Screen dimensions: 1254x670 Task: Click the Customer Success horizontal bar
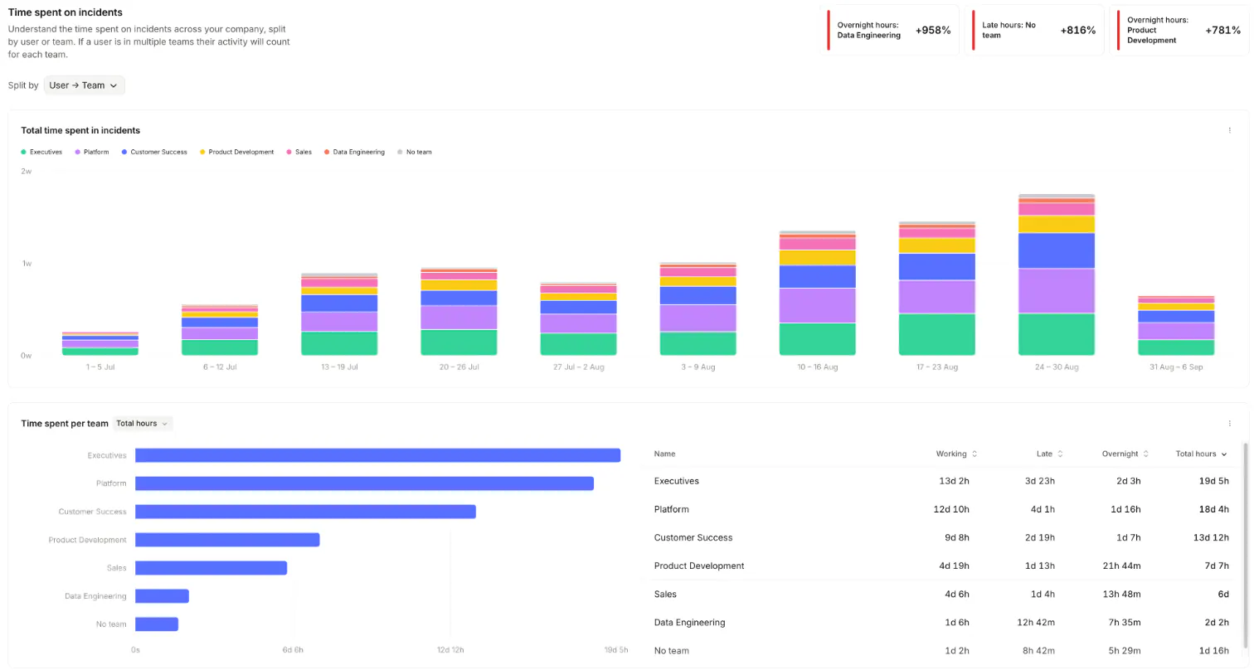(305, 512)
